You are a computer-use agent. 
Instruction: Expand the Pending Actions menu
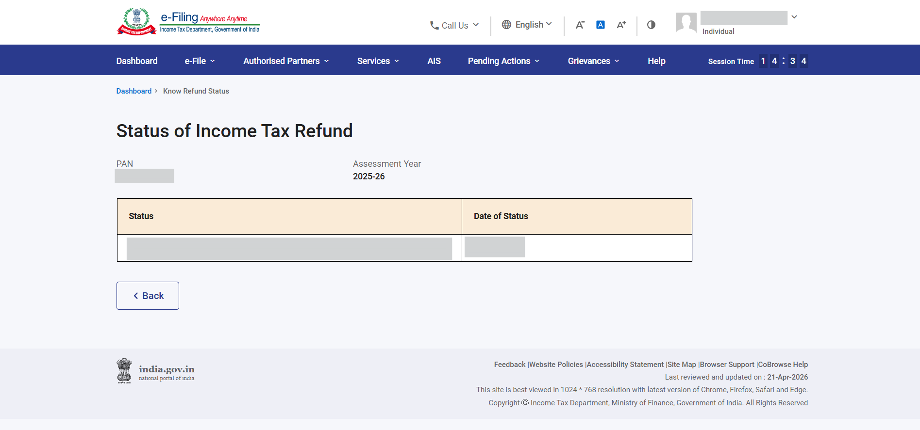click(503, 61)
